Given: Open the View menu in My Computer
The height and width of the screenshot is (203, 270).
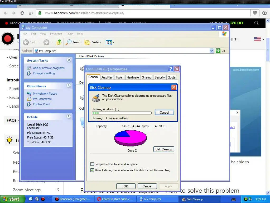Looking at the screenshot, I should tap(43, 34).
